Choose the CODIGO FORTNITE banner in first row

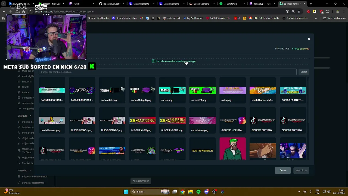[x=293, y=90]
